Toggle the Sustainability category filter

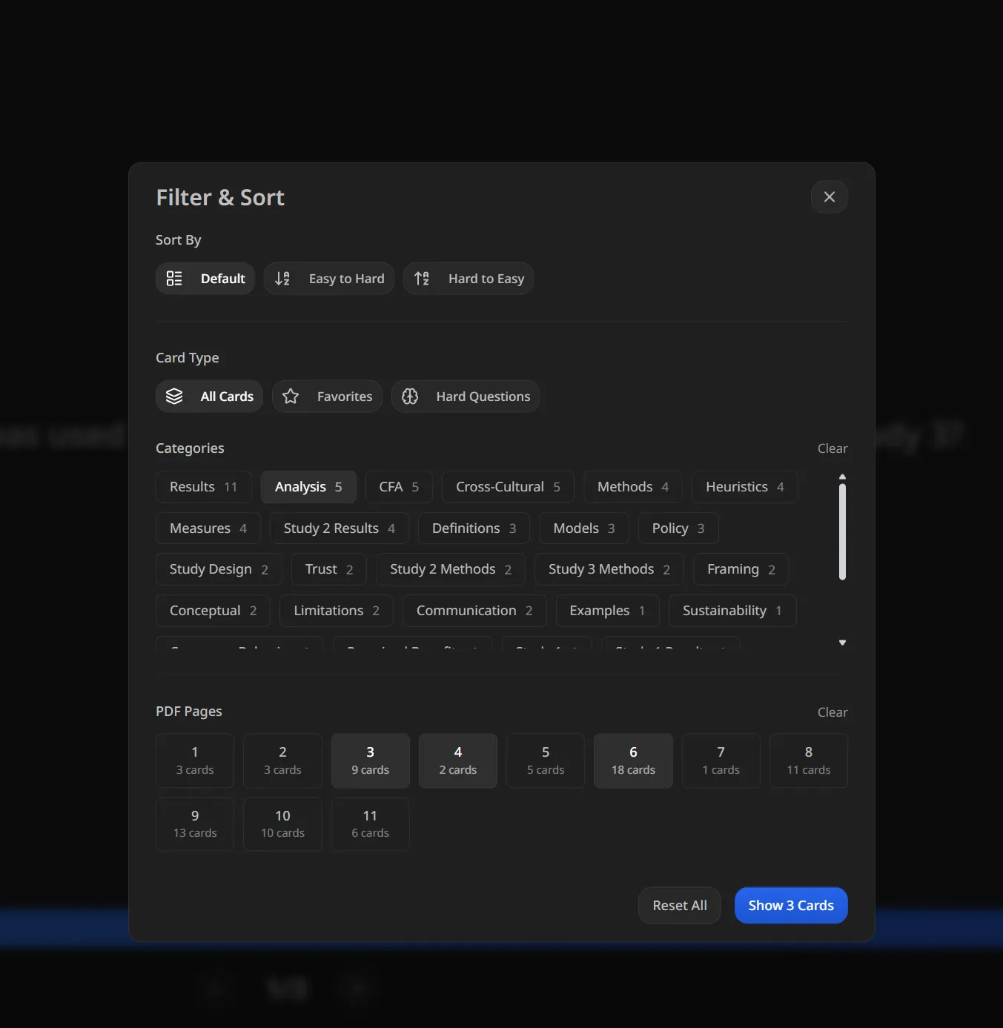point(732,610)
